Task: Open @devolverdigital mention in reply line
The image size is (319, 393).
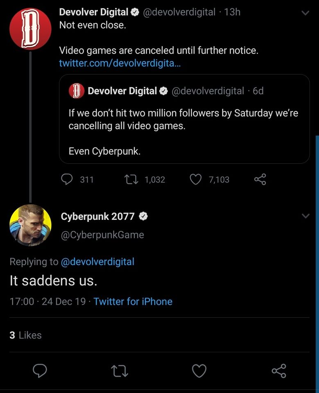Action: point(97,262)
